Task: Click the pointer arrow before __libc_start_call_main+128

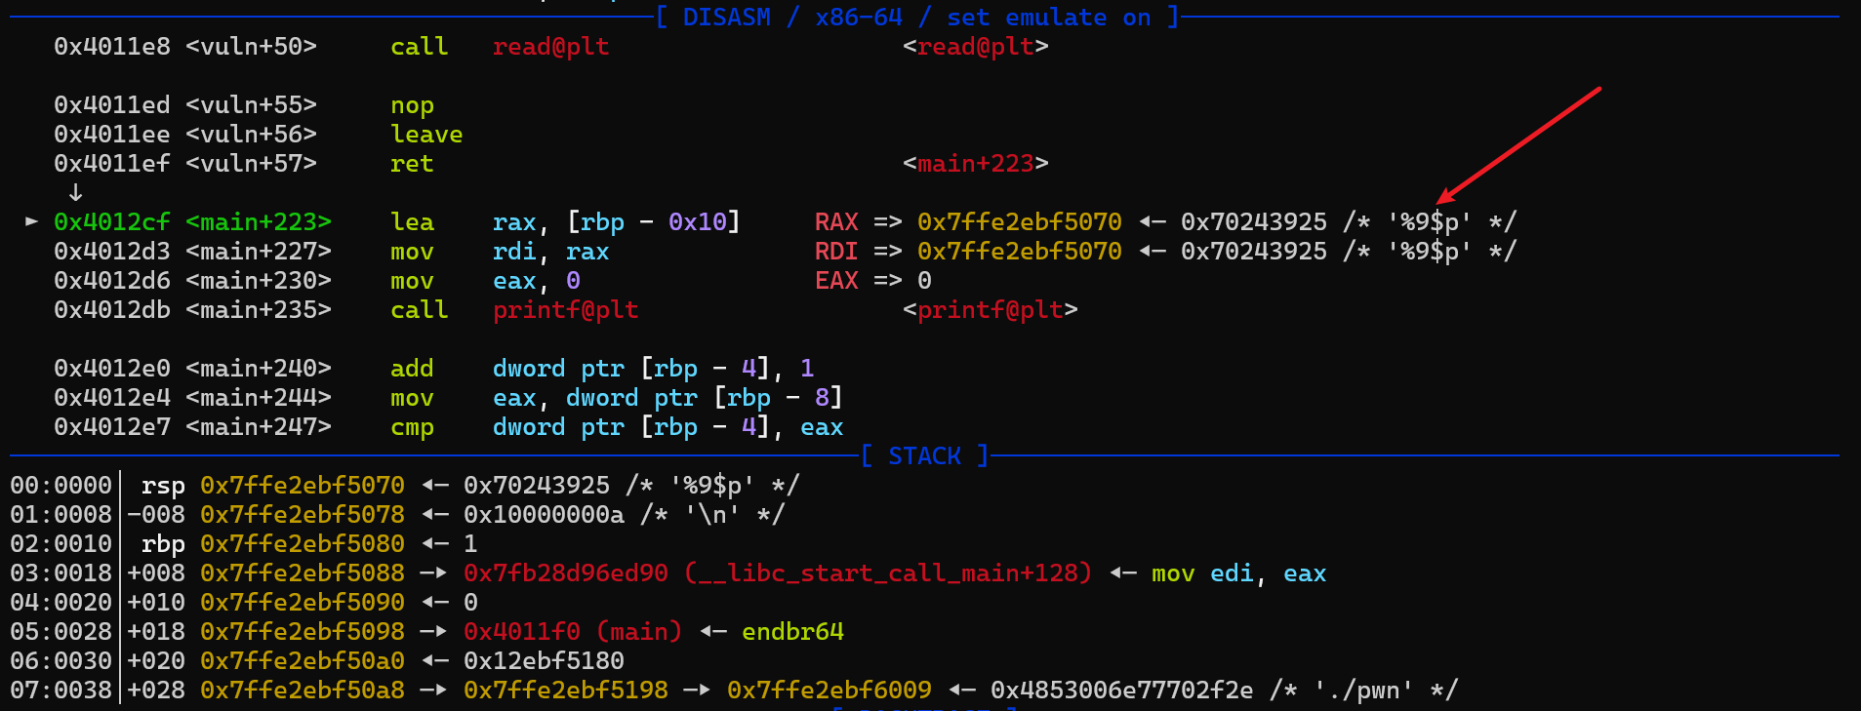Action: tap(434, 573)
